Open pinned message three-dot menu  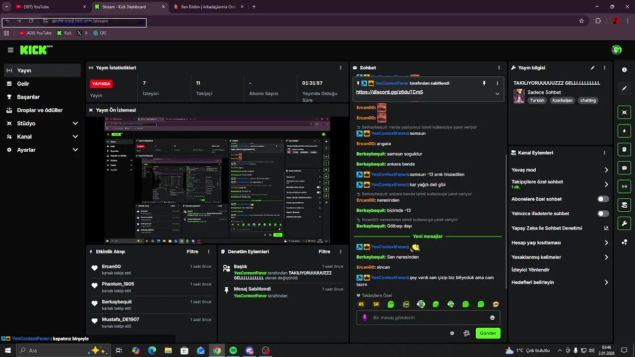(x=498, y=83)
